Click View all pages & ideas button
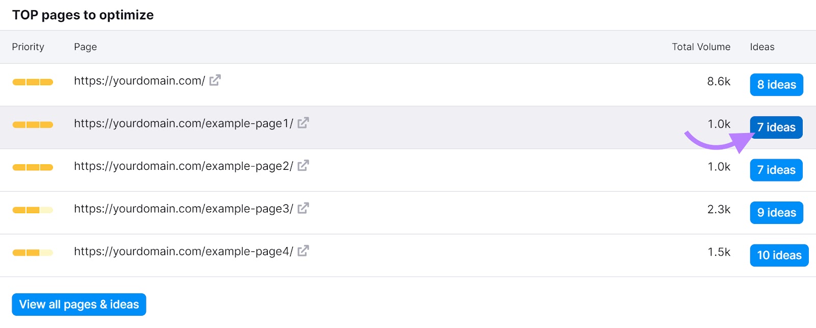 click(79, 305)
